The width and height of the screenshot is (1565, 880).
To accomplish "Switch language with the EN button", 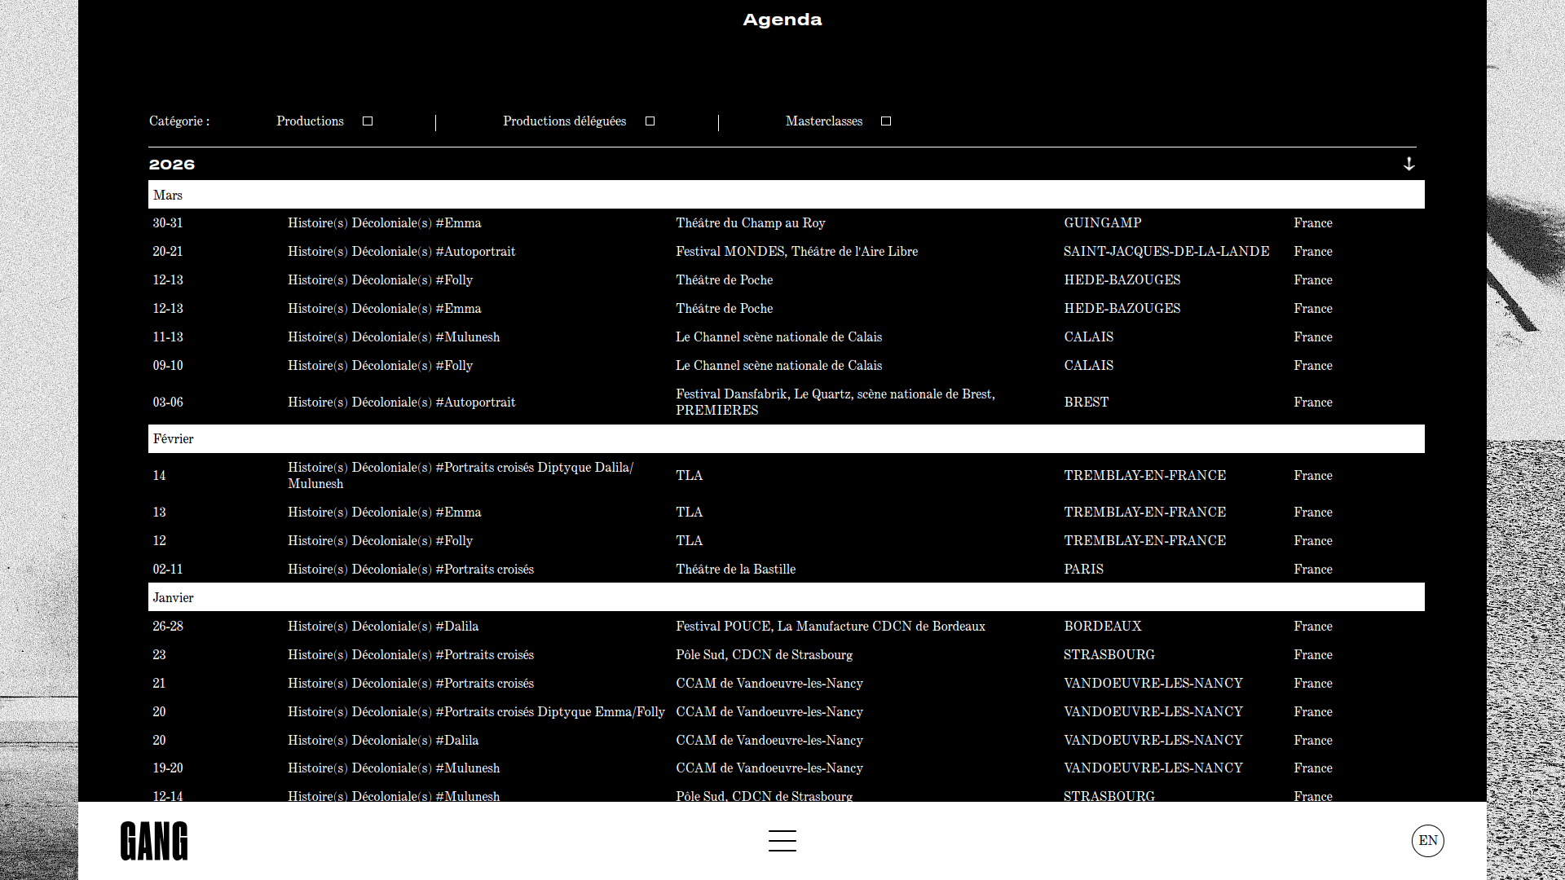I will point(1427,841).
